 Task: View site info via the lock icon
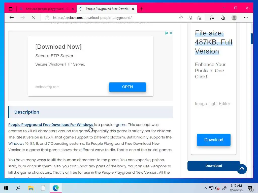tap(47, 18)
